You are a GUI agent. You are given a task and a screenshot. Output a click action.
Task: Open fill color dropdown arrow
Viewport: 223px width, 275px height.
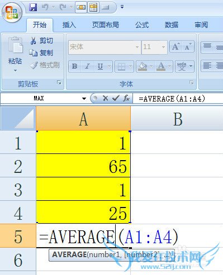[x=151, y=66]
